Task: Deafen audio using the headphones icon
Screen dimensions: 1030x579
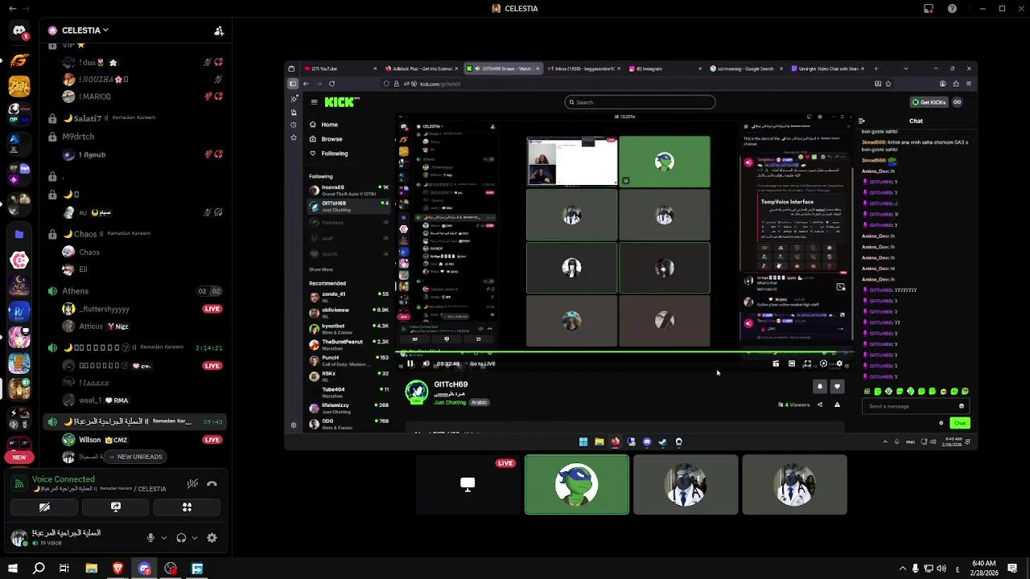Action: pos(181,538)
